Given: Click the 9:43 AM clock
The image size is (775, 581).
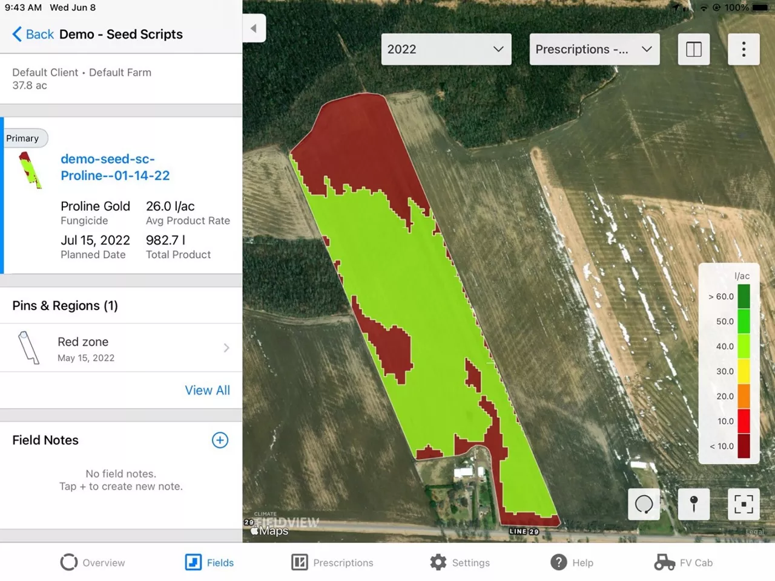Looking at the screenshot, I should 23,8.
